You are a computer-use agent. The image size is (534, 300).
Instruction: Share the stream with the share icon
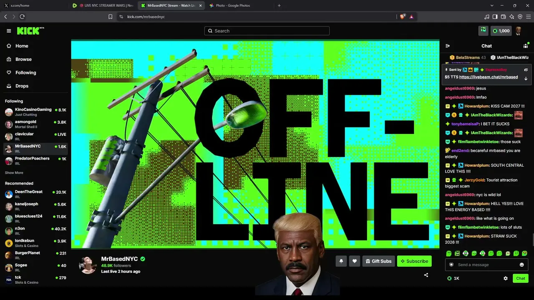426,275
